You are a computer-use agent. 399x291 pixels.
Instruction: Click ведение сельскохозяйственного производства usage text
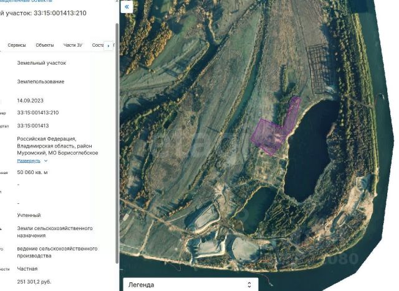point(57,252)
